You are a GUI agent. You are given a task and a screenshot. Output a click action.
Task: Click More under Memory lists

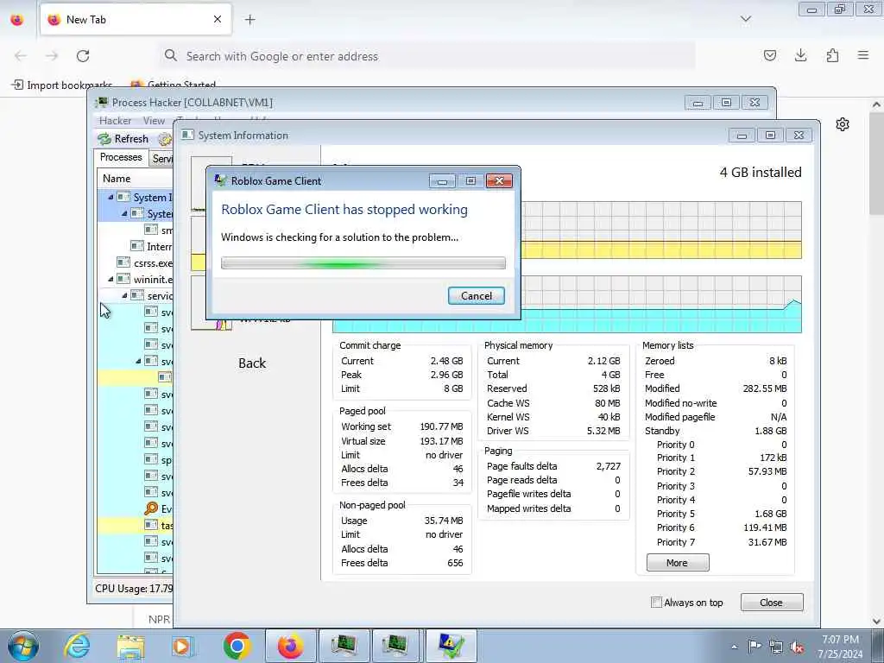click(678, 563)
